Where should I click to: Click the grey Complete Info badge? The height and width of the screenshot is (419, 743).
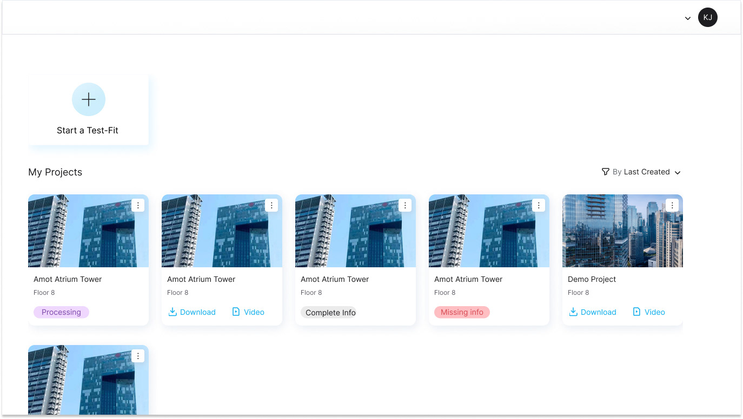[328, 313]
